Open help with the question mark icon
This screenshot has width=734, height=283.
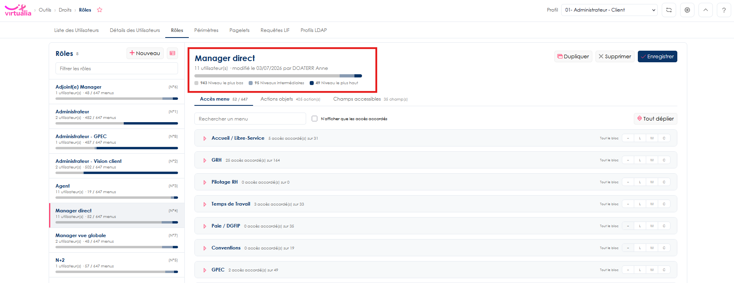point(724,10)
